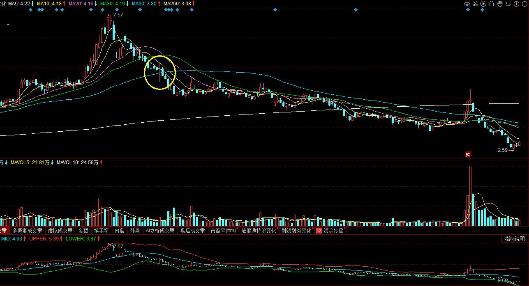Switch to the 多周期成交量 tab
The image size is (529, 286).
click(x=27, y=231)
